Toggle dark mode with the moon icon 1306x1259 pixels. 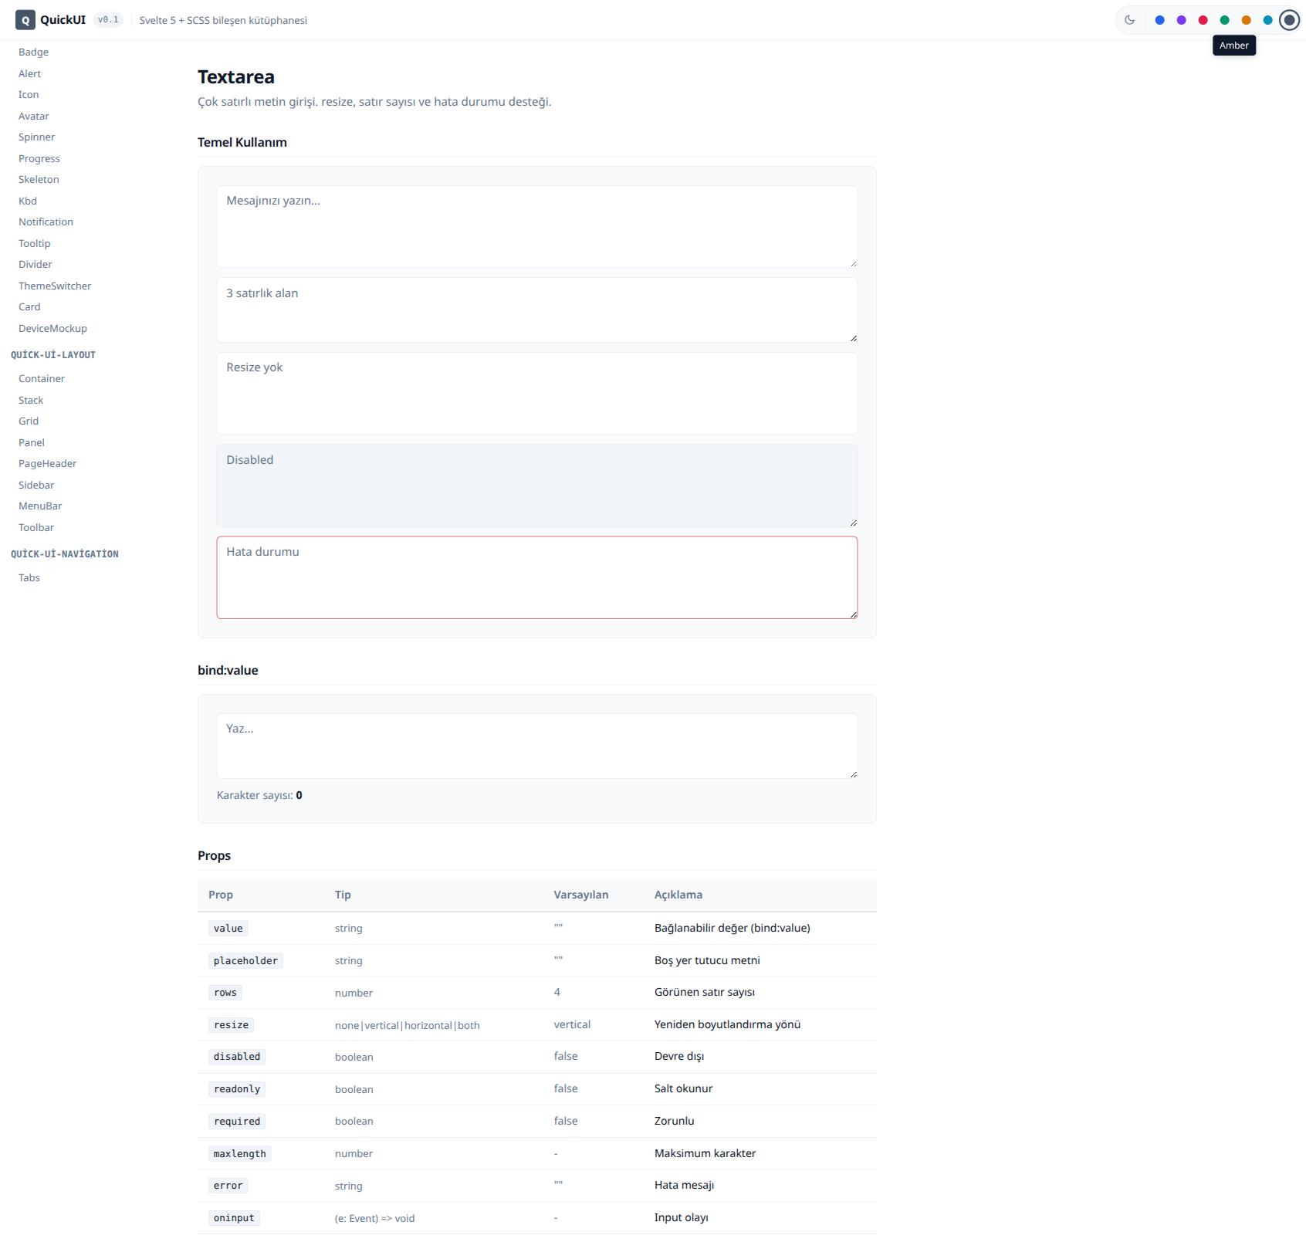pyautogui.click(x=1130, y=20)
